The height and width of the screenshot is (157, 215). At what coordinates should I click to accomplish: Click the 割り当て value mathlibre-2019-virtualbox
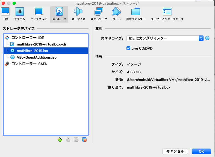[x=149, y=87]
